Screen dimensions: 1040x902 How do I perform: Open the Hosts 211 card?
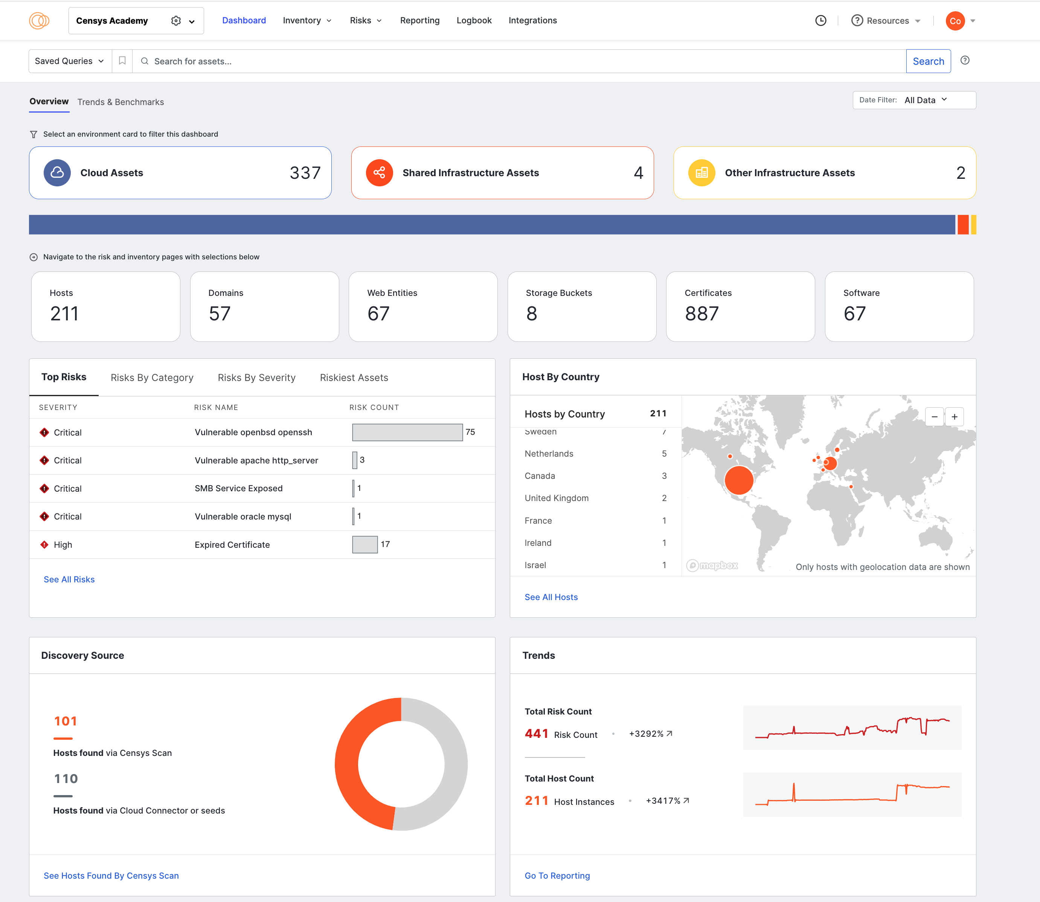(106, 306)
